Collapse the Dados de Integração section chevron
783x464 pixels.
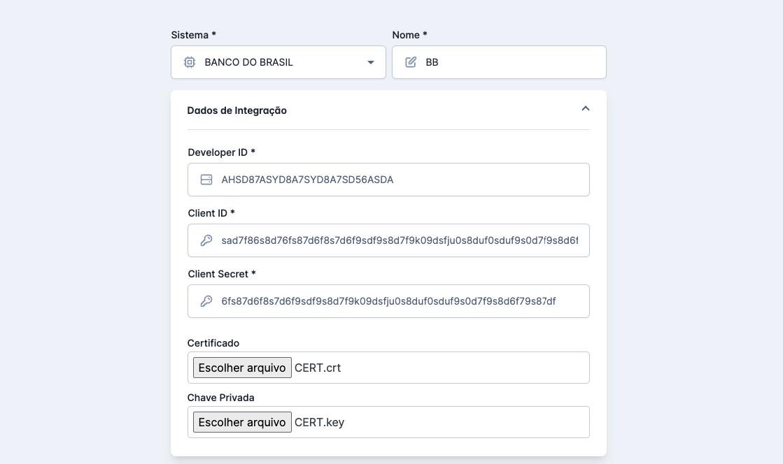pyautogui.click(x=586, y=109)
